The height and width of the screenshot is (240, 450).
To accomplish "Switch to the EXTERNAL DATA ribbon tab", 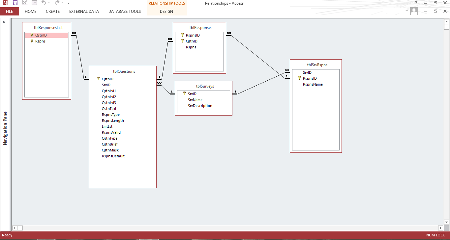I will click(84, 12).
